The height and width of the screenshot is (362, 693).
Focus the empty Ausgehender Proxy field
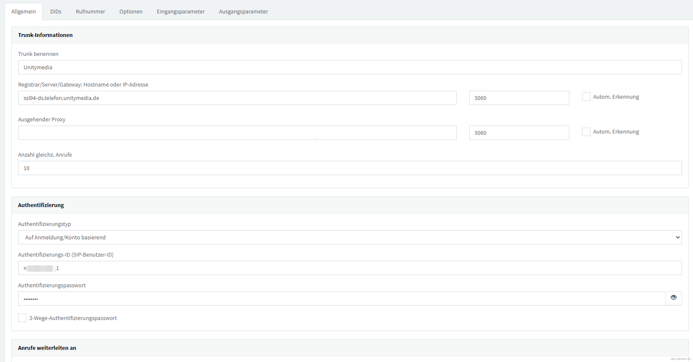click(x=237, y=133)
